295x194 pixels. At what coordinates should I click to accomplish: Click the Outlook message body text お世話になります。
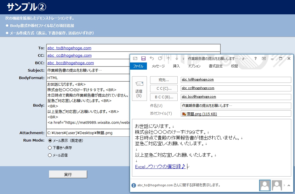153,126
